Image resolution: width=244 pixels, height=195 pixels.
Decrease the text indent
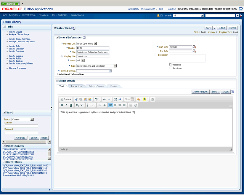tap(100, 105)
